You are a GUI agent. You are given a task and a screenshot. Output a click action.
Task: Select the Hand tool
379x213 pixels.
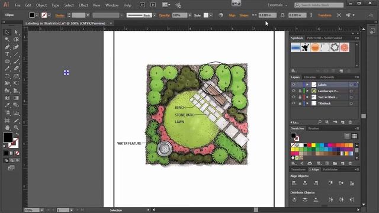coord(7,128)
